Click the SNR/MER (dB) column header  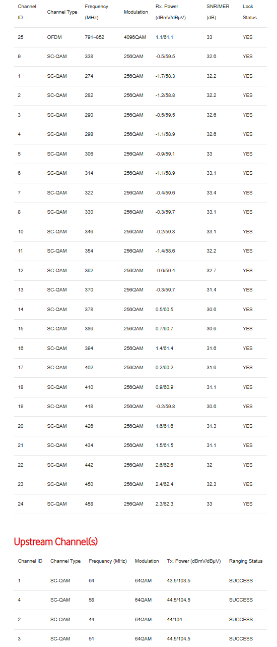coord(218,12)
